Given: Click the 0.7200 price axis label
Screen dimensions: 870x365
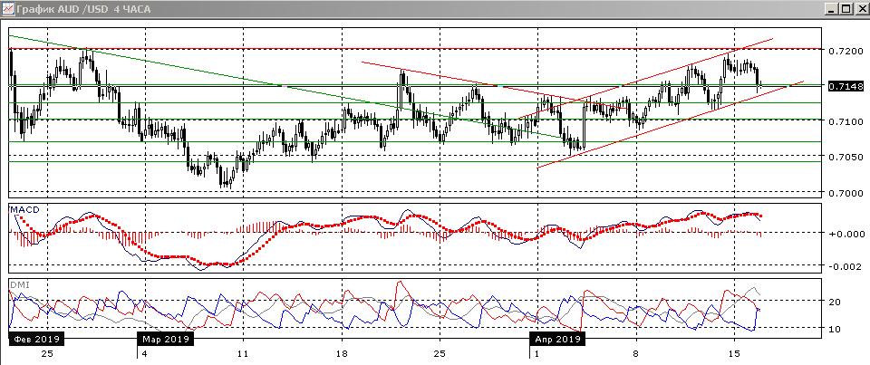Looking at the screenshot, I should point(845,52).
